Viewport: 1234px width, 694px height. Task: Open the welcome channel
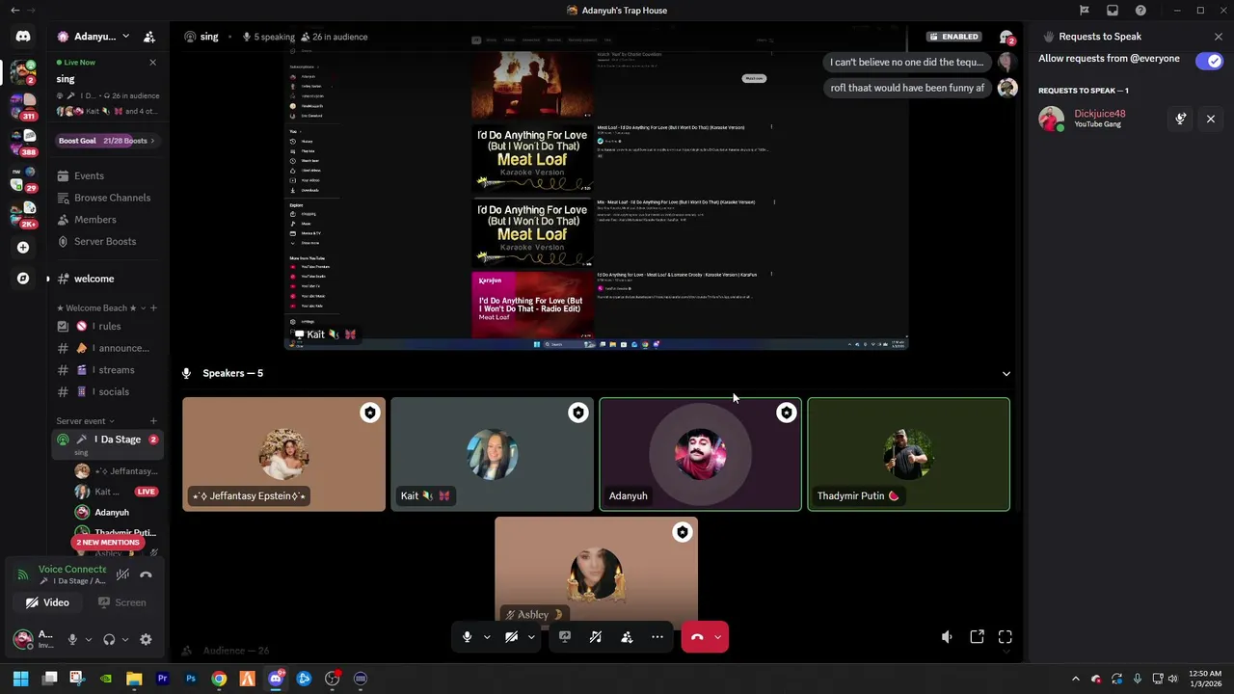point(108,279)
